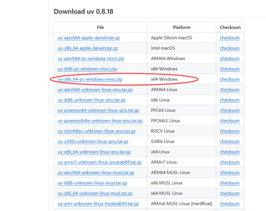Screen dimensions: 266x211
Task: Download uv-s390x-unknown-linux-gnu.tar.gz archive
Action: [x=93, y=142]
